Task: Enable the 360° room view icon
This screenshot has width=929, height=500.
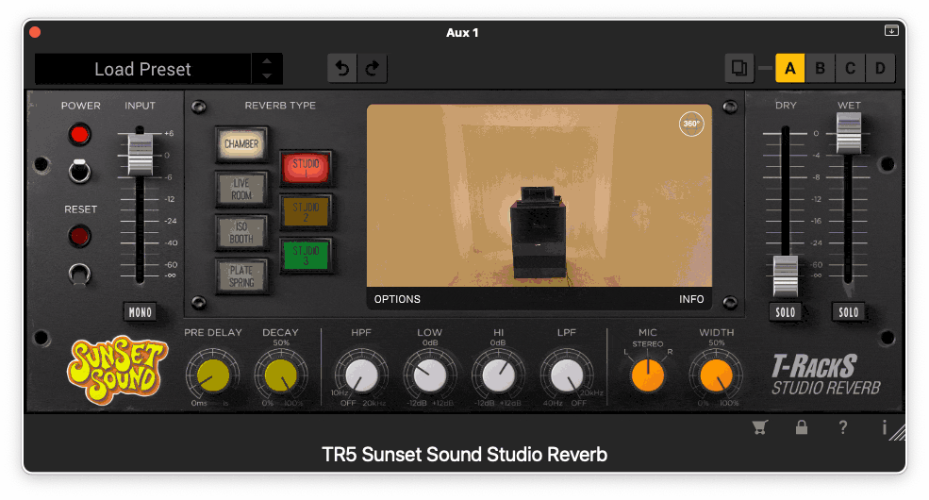Action: point(691,124)
